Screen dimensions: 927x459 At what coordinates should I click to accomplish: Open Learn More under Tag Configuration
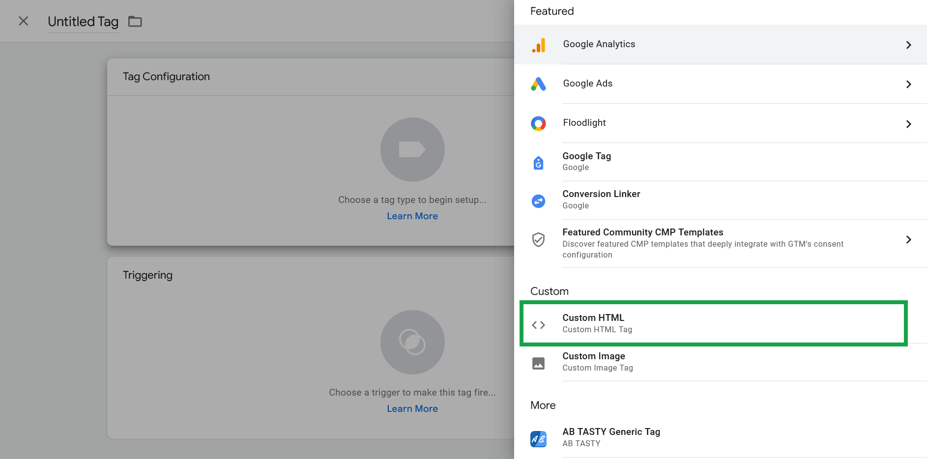coord(412,216)
